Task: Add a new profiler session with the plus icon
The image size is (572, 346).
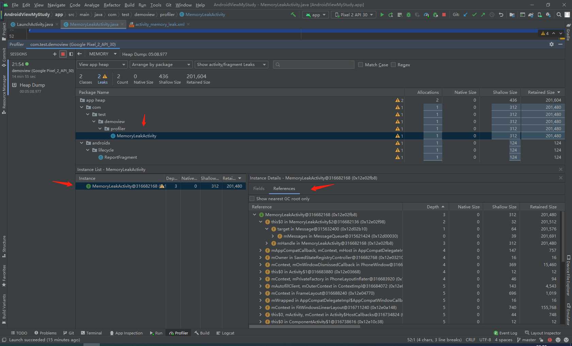Action: point(54,54)
